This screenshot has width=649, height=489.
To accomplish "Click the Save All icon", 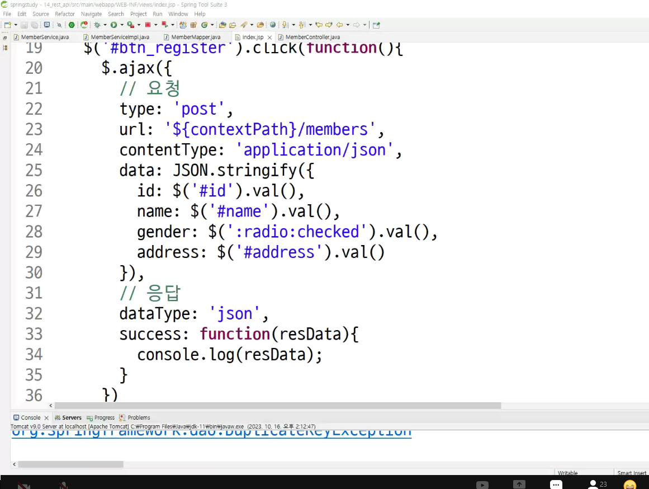I will coord(34,25).
